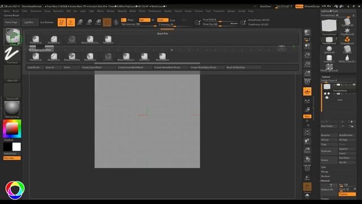
Task: Toggle the Floor grid button
Action: pyautogui.click(x=307, y=92)
